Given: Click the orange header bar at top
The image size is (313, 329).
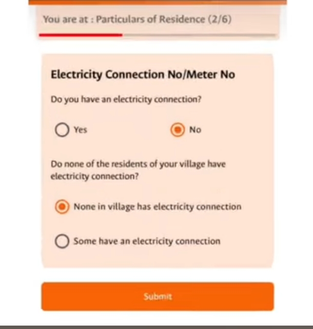Looking at the screenshot, I should click(x=157, y=2).
